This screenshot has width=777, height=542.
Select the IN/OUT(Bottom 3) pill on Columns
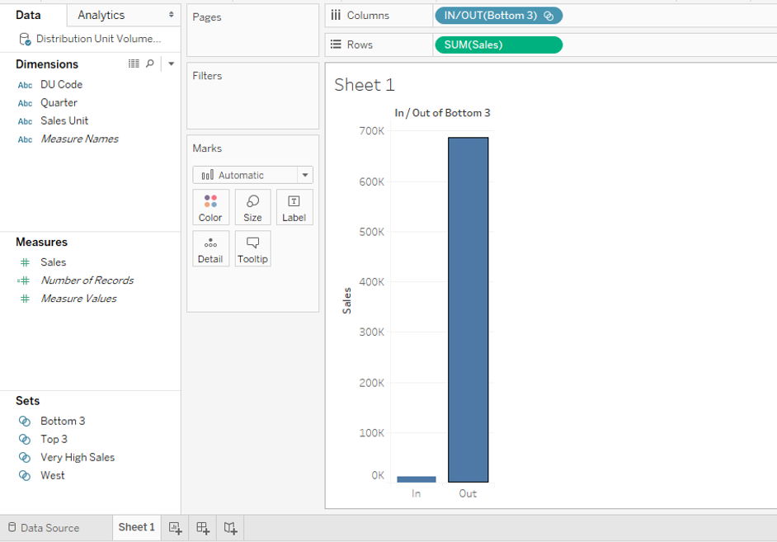(x=493, y=15)
